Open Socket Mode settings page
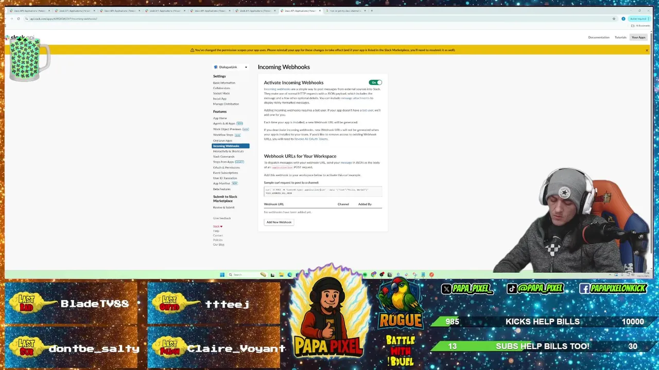The height and width of the screenshot is (370, 659). tap(221, 94)
